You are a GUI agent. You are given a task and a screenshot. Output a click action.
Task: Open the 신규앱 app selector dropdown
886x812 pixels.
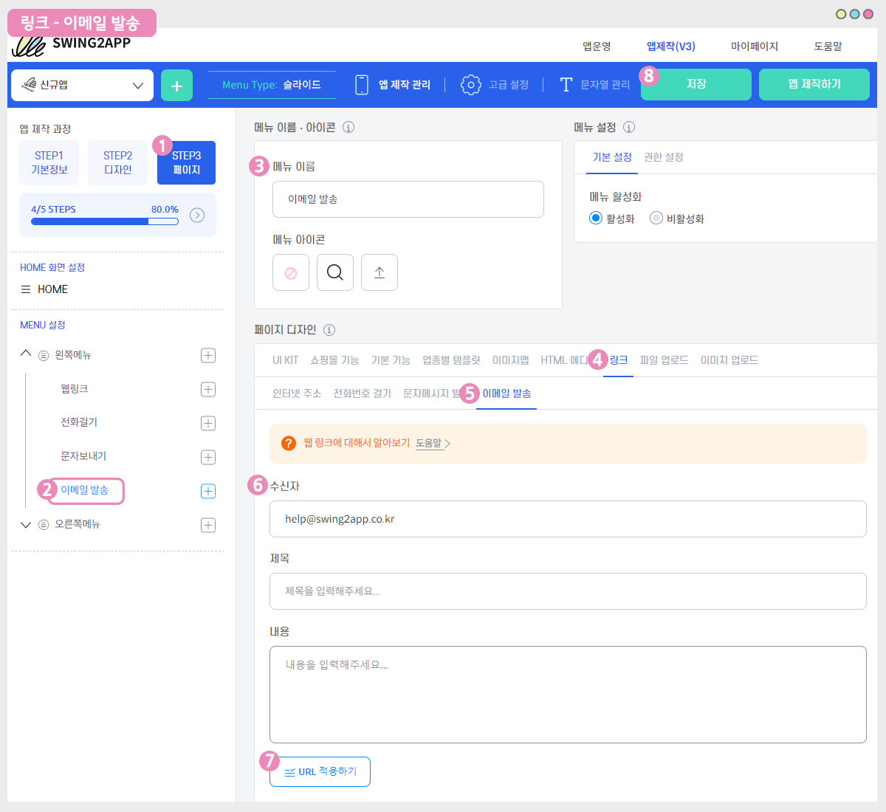(83, 86)
